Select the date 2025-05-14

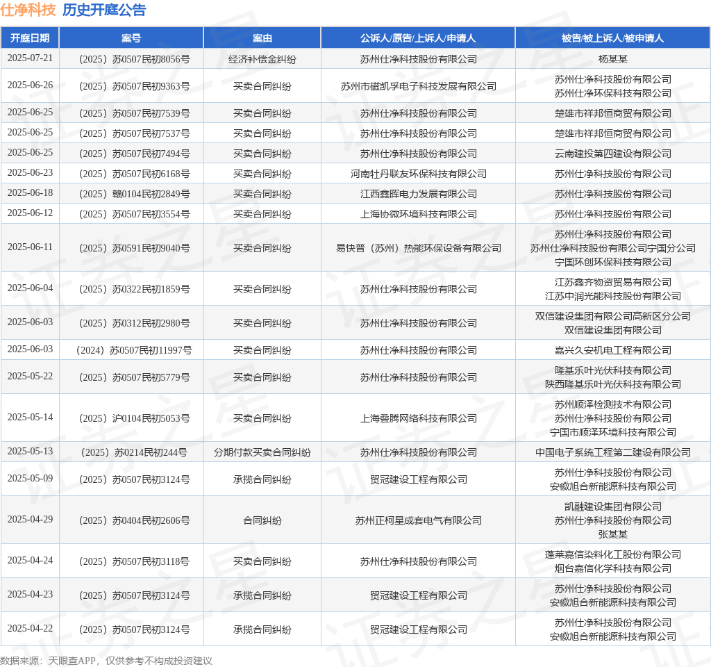pos(30,417)
